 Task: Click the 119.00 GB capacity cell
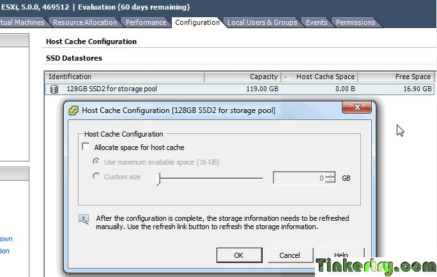point(262,89)
